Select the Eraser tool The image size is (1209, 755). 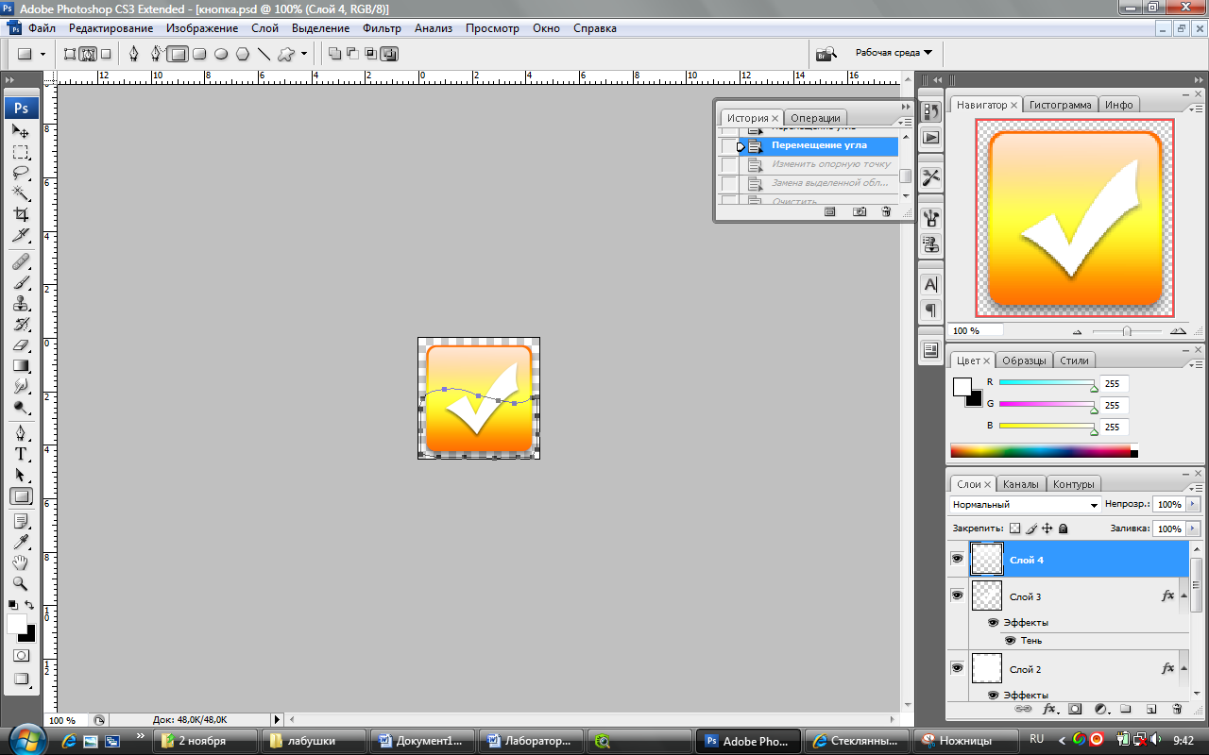[x=21, y=345]
